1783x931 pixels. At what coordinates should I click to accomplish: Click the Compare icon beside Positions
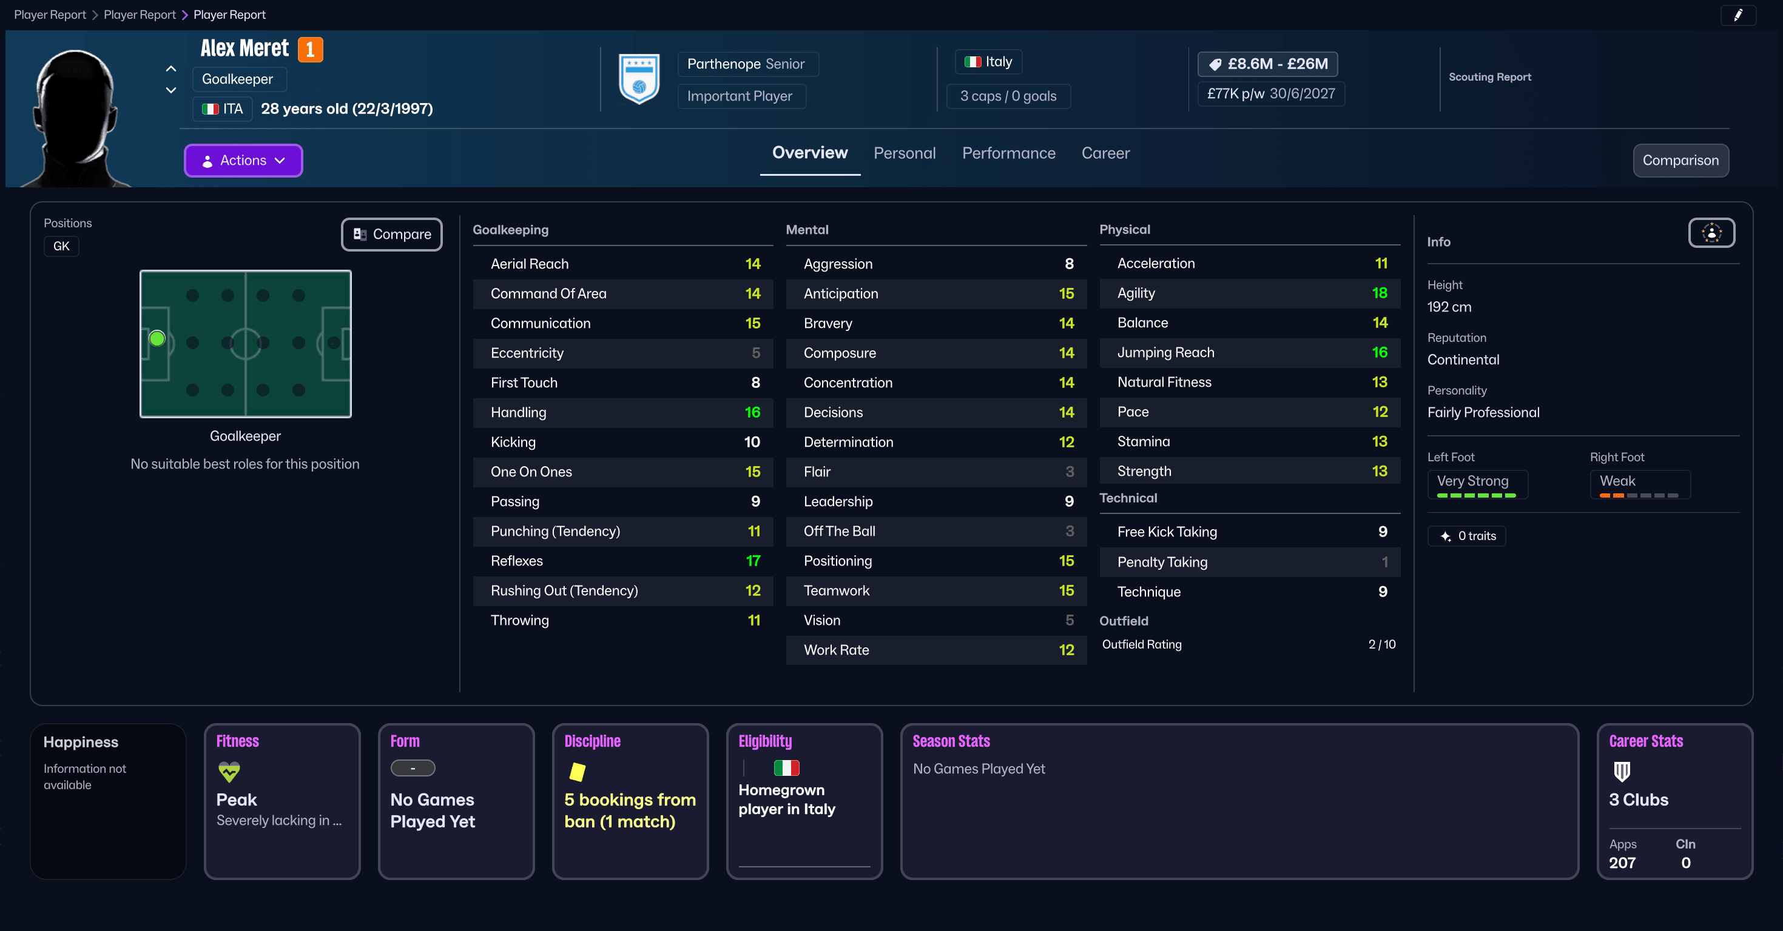click(x=359, y=235)
